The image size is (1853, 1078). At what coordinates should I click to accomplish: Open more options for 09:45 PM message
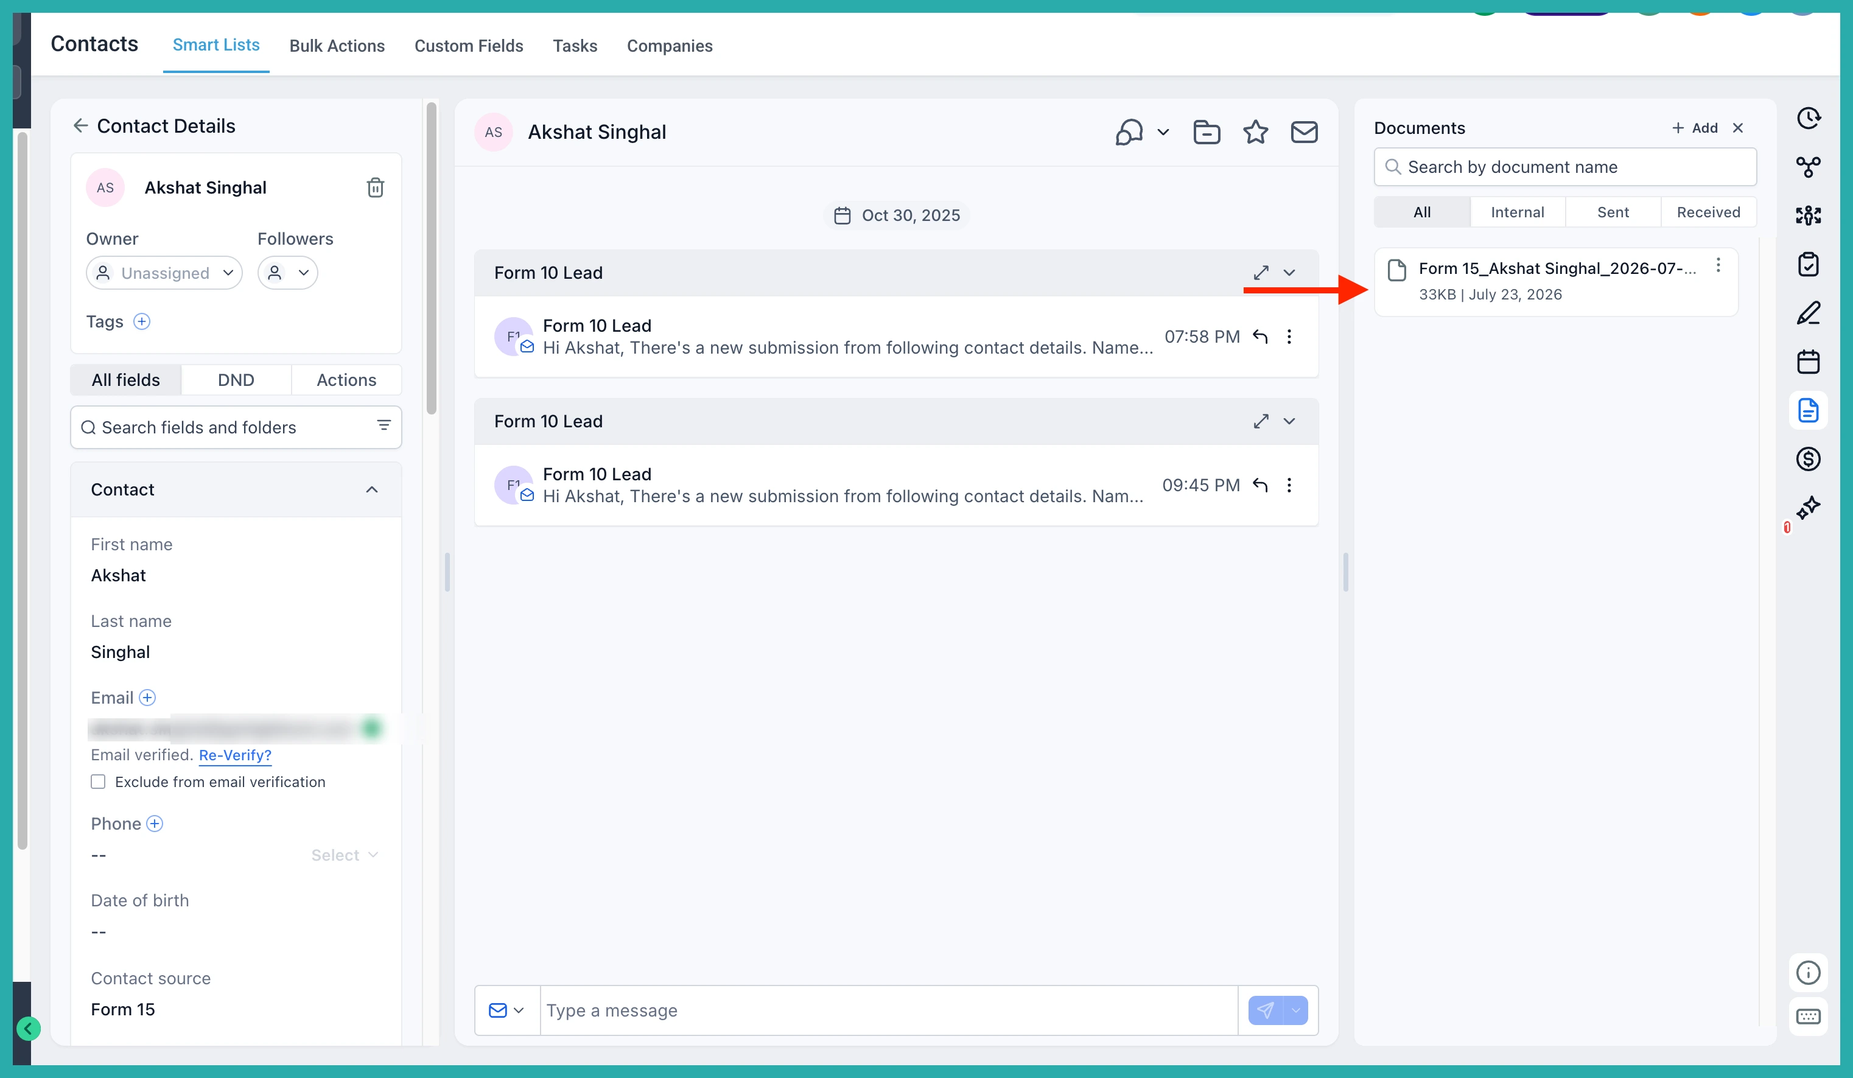pyautogui.click(x=1289, y=485)
